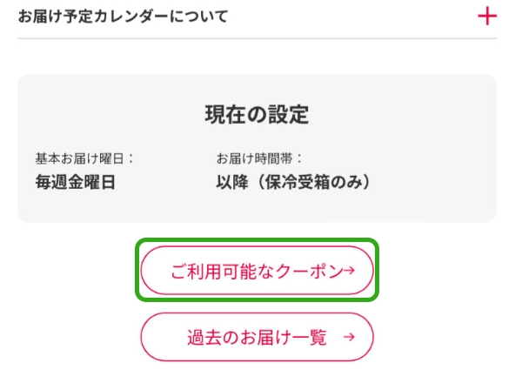The width and height of the screenshot is (522, 383).
Task: Click the divider line under the calendar header
Action: coord(257,38)
